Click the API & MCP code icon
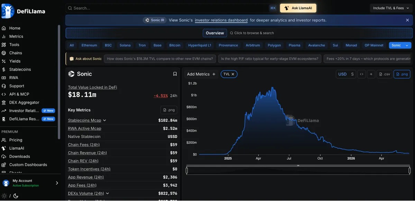Screen dimensions: 415x201 4,94
